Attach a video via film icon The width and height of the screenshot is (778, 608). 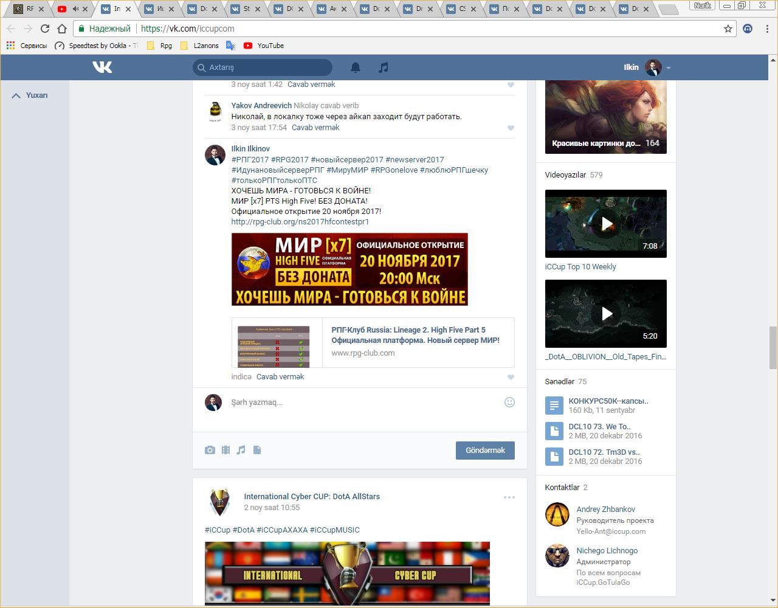(225, 450)
